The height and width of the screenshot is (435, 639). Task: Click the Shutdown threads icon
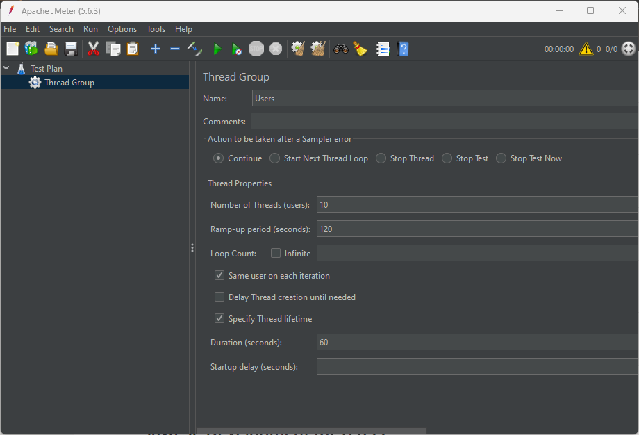tap(276, 49)
